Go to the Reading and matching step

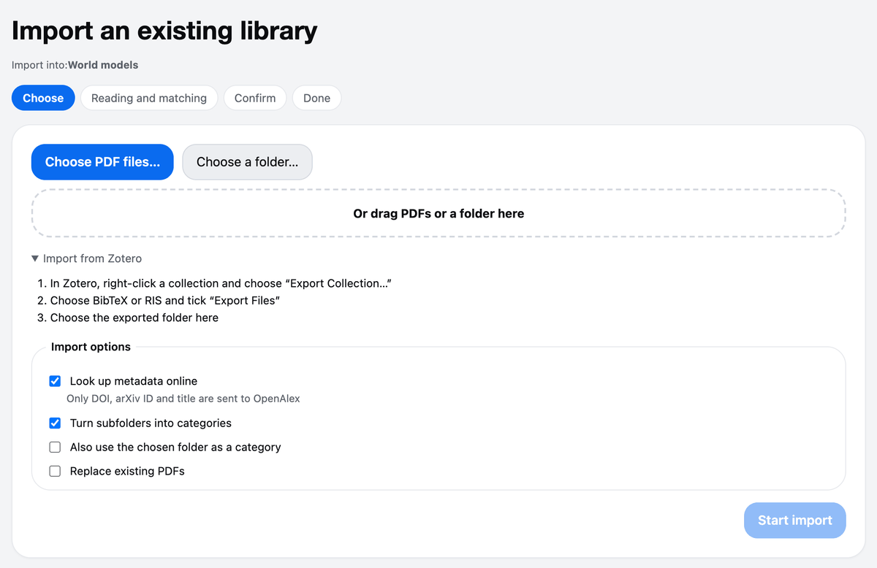149,98
